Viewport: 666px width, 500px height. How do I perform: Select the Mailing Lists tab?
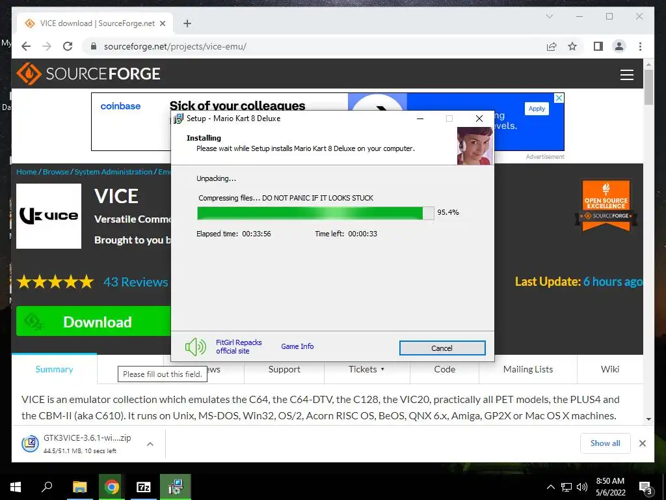pyautogui.click(x=528, y=369)
